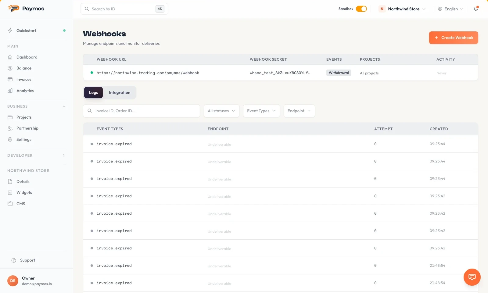
Task: Switch to the Integration tab
Action: click(120, 93)
